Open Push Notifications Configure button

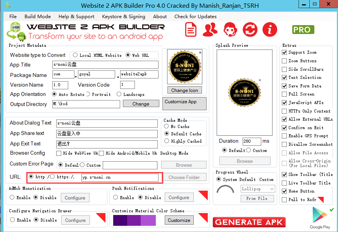coord(179,197)
